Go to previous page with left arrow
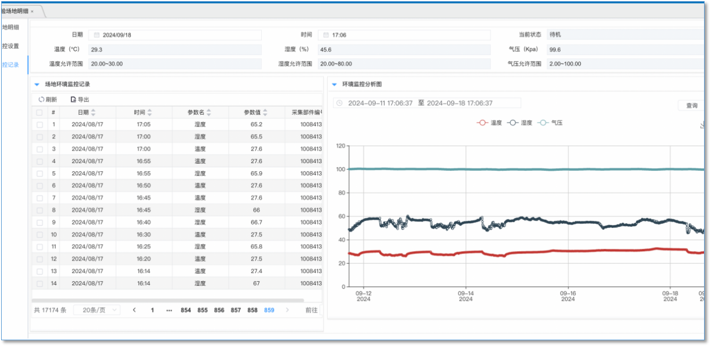Screen dimensions: 711x346 [x=134, y=310]
